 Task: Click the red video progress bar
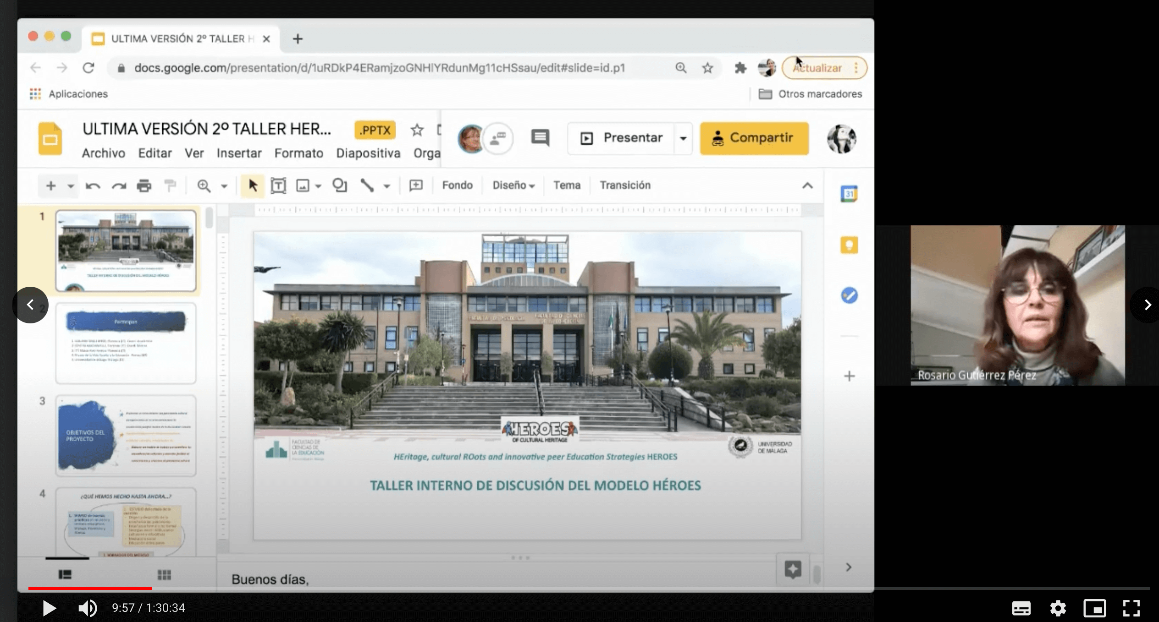pyautogui.click(x=90, y=588)
